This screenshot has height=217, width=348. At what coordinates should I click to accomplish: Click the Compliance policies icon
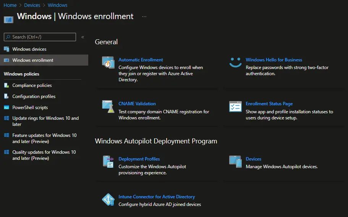(x=6, y=85)
